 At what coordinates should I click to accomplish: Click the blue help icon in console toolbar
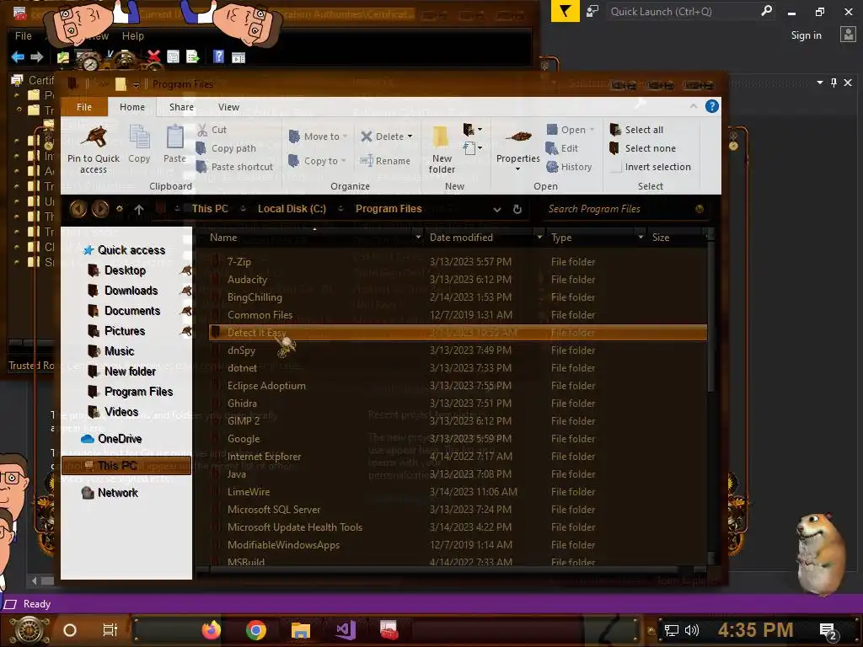tap(218, 56)
